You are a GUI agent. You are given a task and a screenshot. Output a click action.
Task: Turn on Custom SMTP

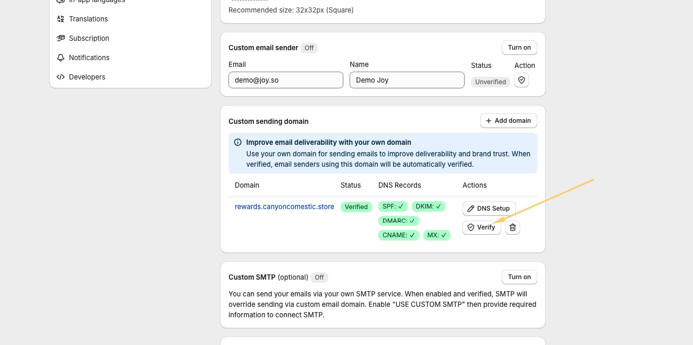519,277
